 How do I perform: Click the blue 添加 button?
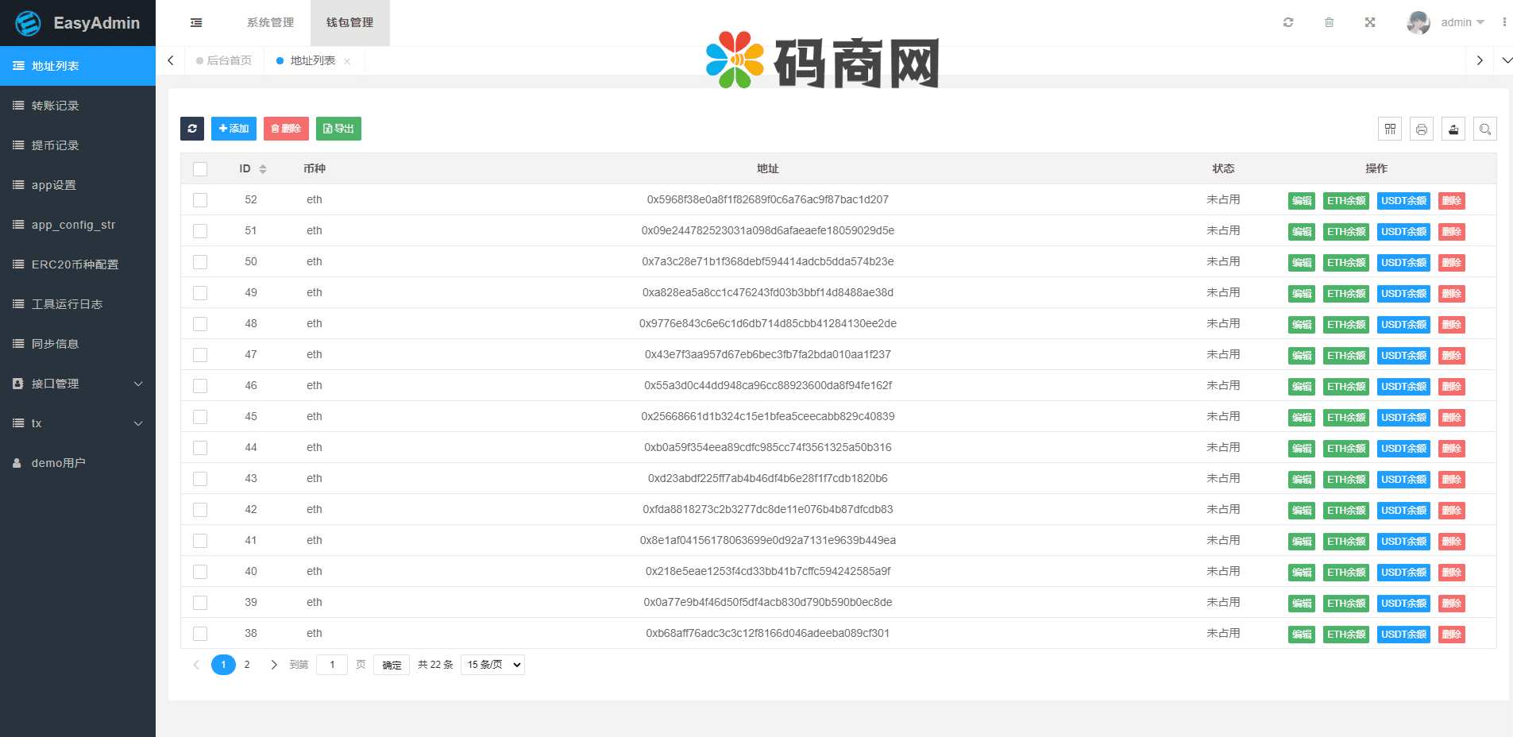point(234,129)
